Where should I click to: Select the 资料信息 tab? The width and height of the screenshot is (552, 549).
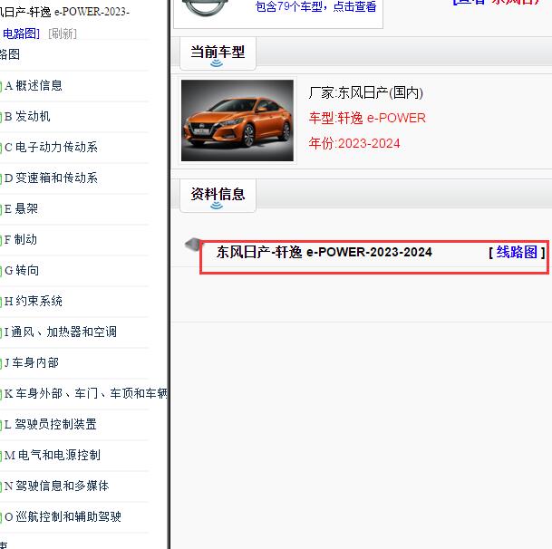tap(218, 195)
